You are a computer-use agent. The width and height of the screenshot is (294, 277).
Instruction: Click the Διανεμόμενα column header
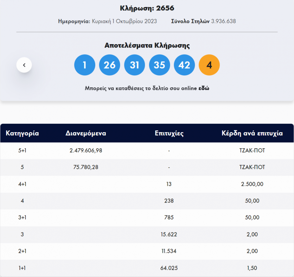click(86, 133)
